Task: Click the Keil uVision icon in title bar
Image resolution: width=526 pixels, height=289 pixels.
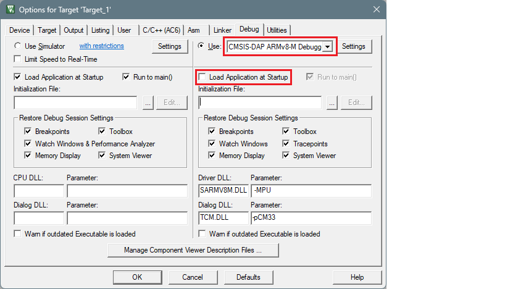Action: (10, 9)
